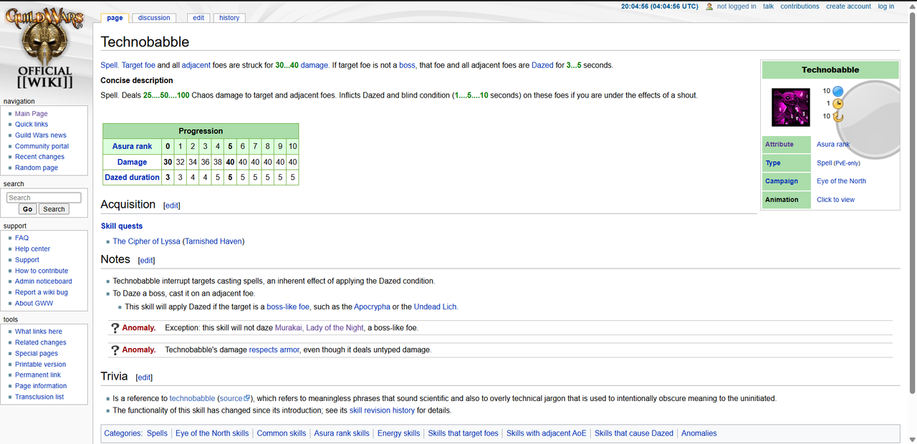The image size is (917, 444).
Task: Open Main Page in navigation
Action: 32,114
